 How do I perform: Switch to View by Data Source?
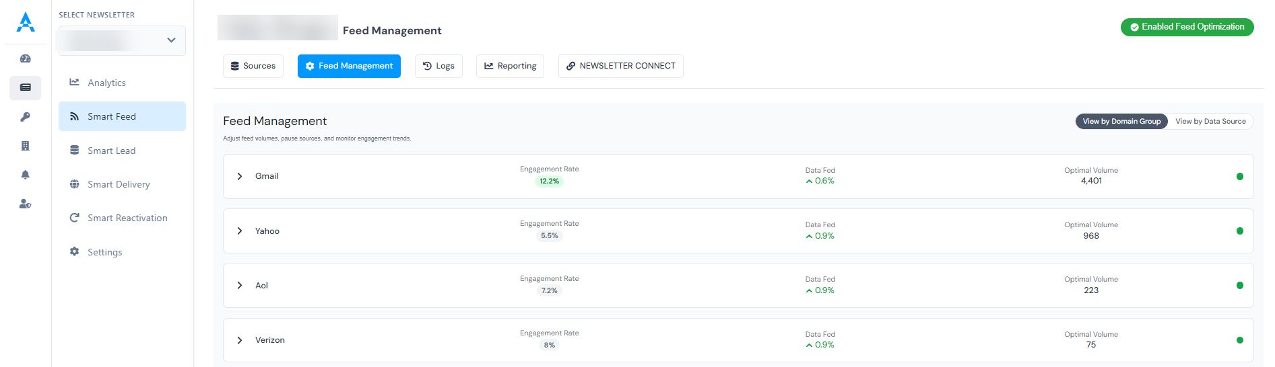(1210, 122)
